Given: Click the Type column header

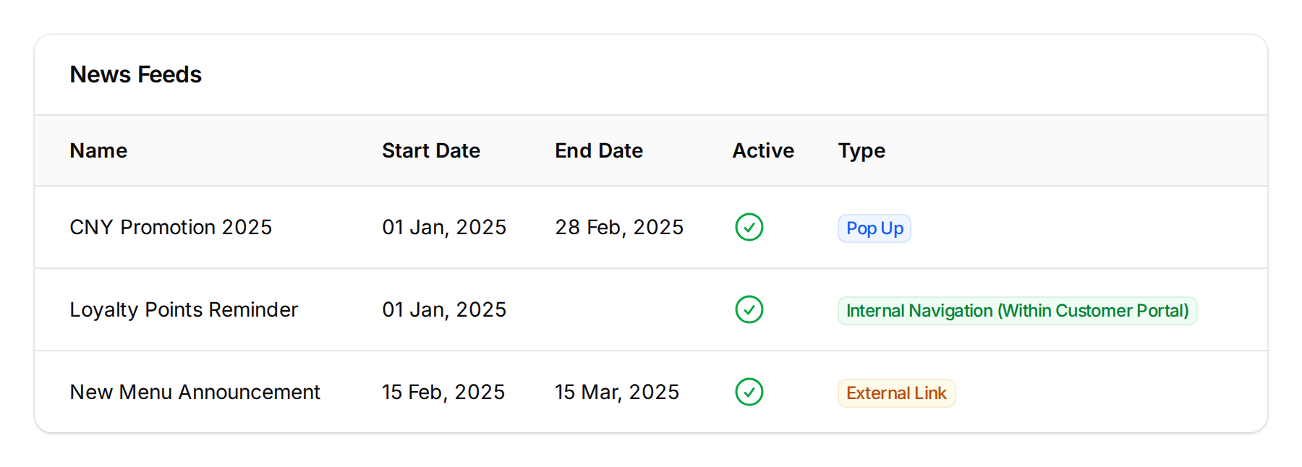Looking at the screenshot, I should tap(861, 150).
